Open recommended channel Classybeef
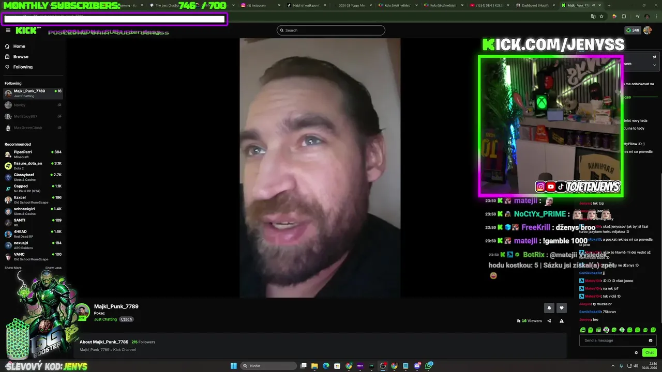 point(33,177)
